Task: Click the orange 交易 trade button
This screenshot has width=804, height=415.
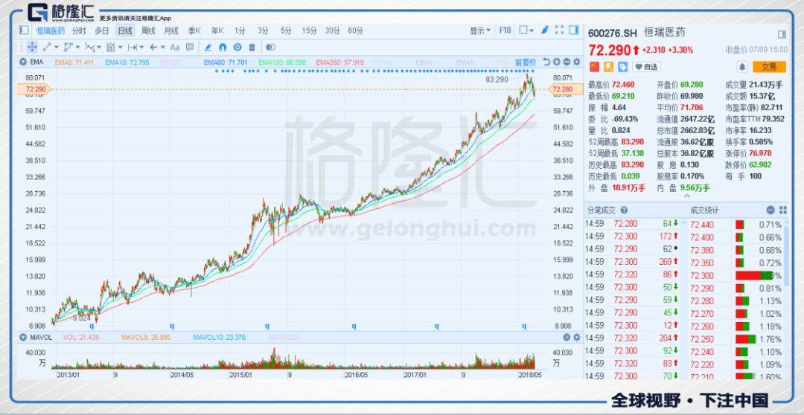Action: [769, 67]
